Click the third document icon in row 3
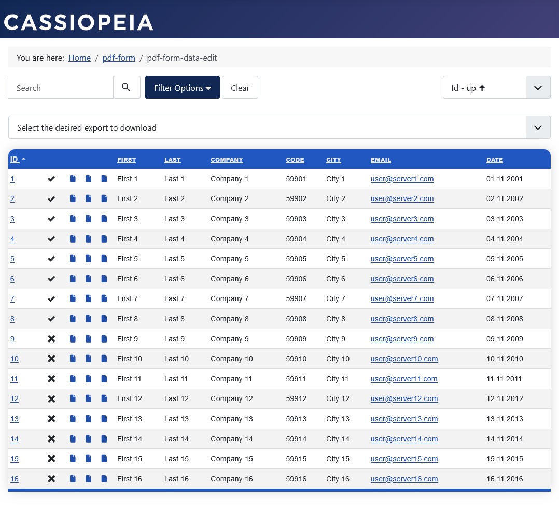This screenshot has width=559, height=513. point(104,218)
